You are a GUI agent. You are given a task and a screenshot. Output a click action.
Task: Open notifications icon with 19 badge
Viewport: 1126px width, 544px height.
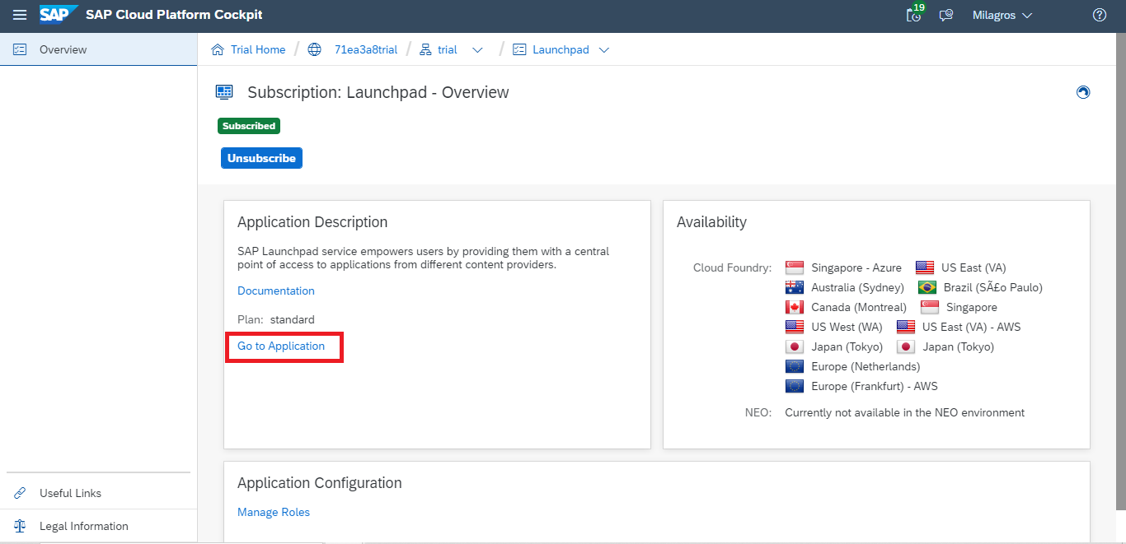click(x=913, y=15)
